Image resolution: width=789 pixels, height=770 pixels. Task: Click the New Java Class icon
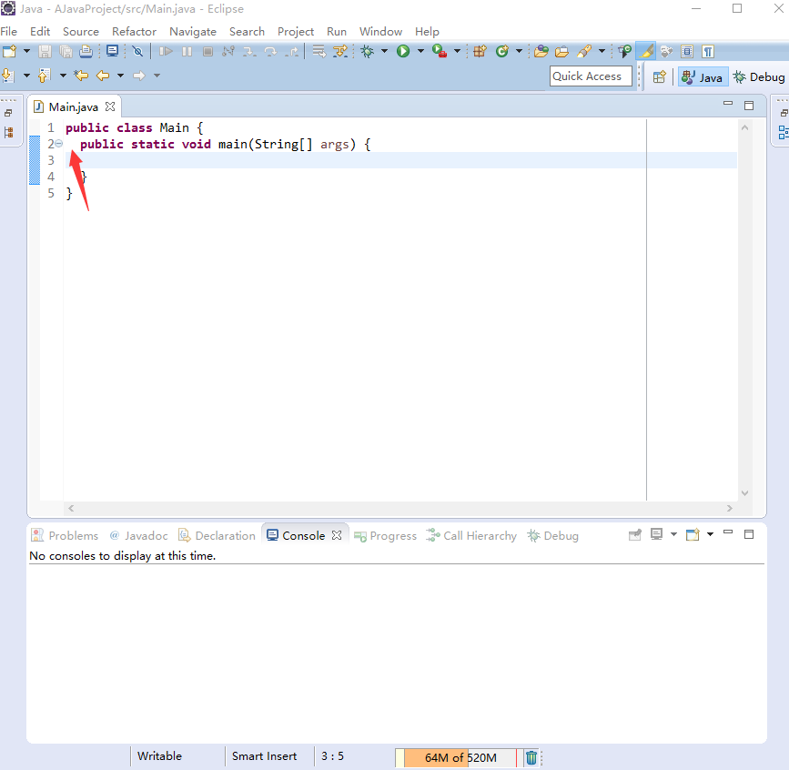(x=501, y=52)
